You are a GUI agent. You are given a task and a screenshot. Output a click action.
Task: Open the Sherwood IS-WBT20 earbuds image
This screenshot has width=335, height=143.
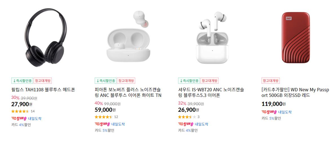click(x=212, y=37)
